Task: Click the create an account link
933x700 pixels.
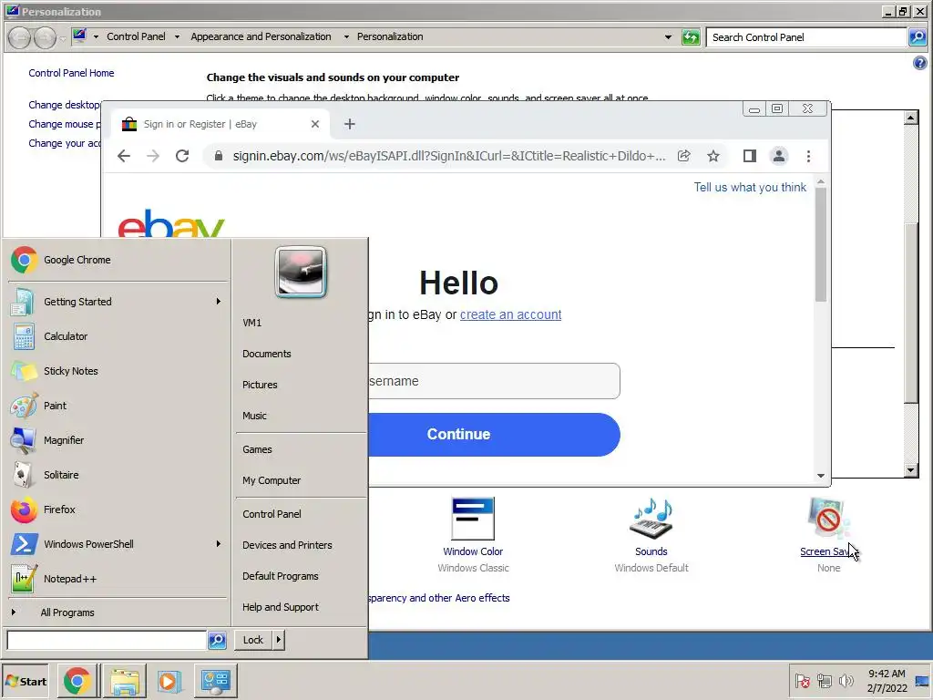Action: (510, 314)
